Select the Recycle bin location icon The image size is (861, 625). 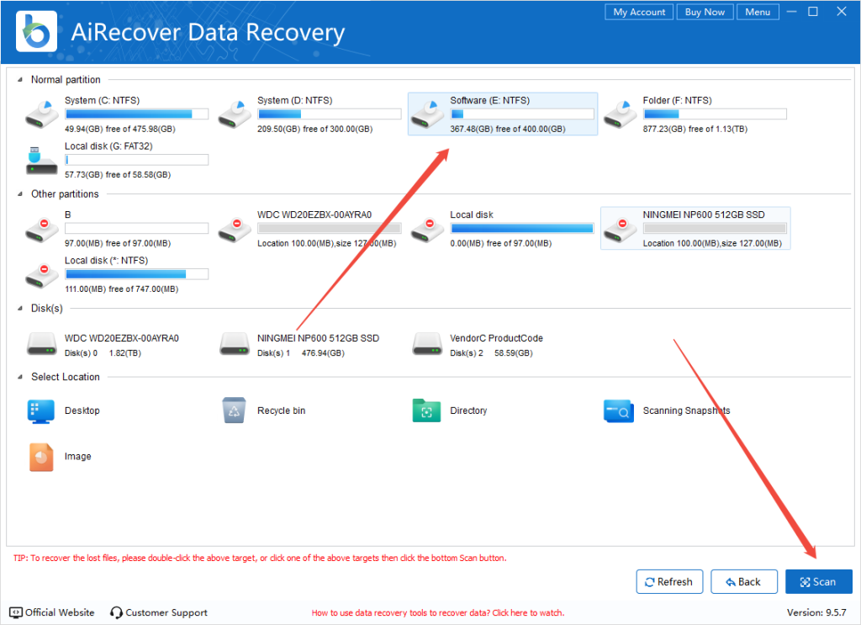pyautogui.click(x=235, y=410)
